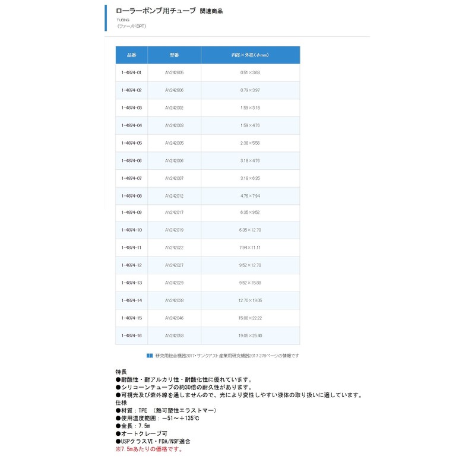Click the 内径×外径 column header
The width and height of the screenshot is (475, 475).
(250, 55)
